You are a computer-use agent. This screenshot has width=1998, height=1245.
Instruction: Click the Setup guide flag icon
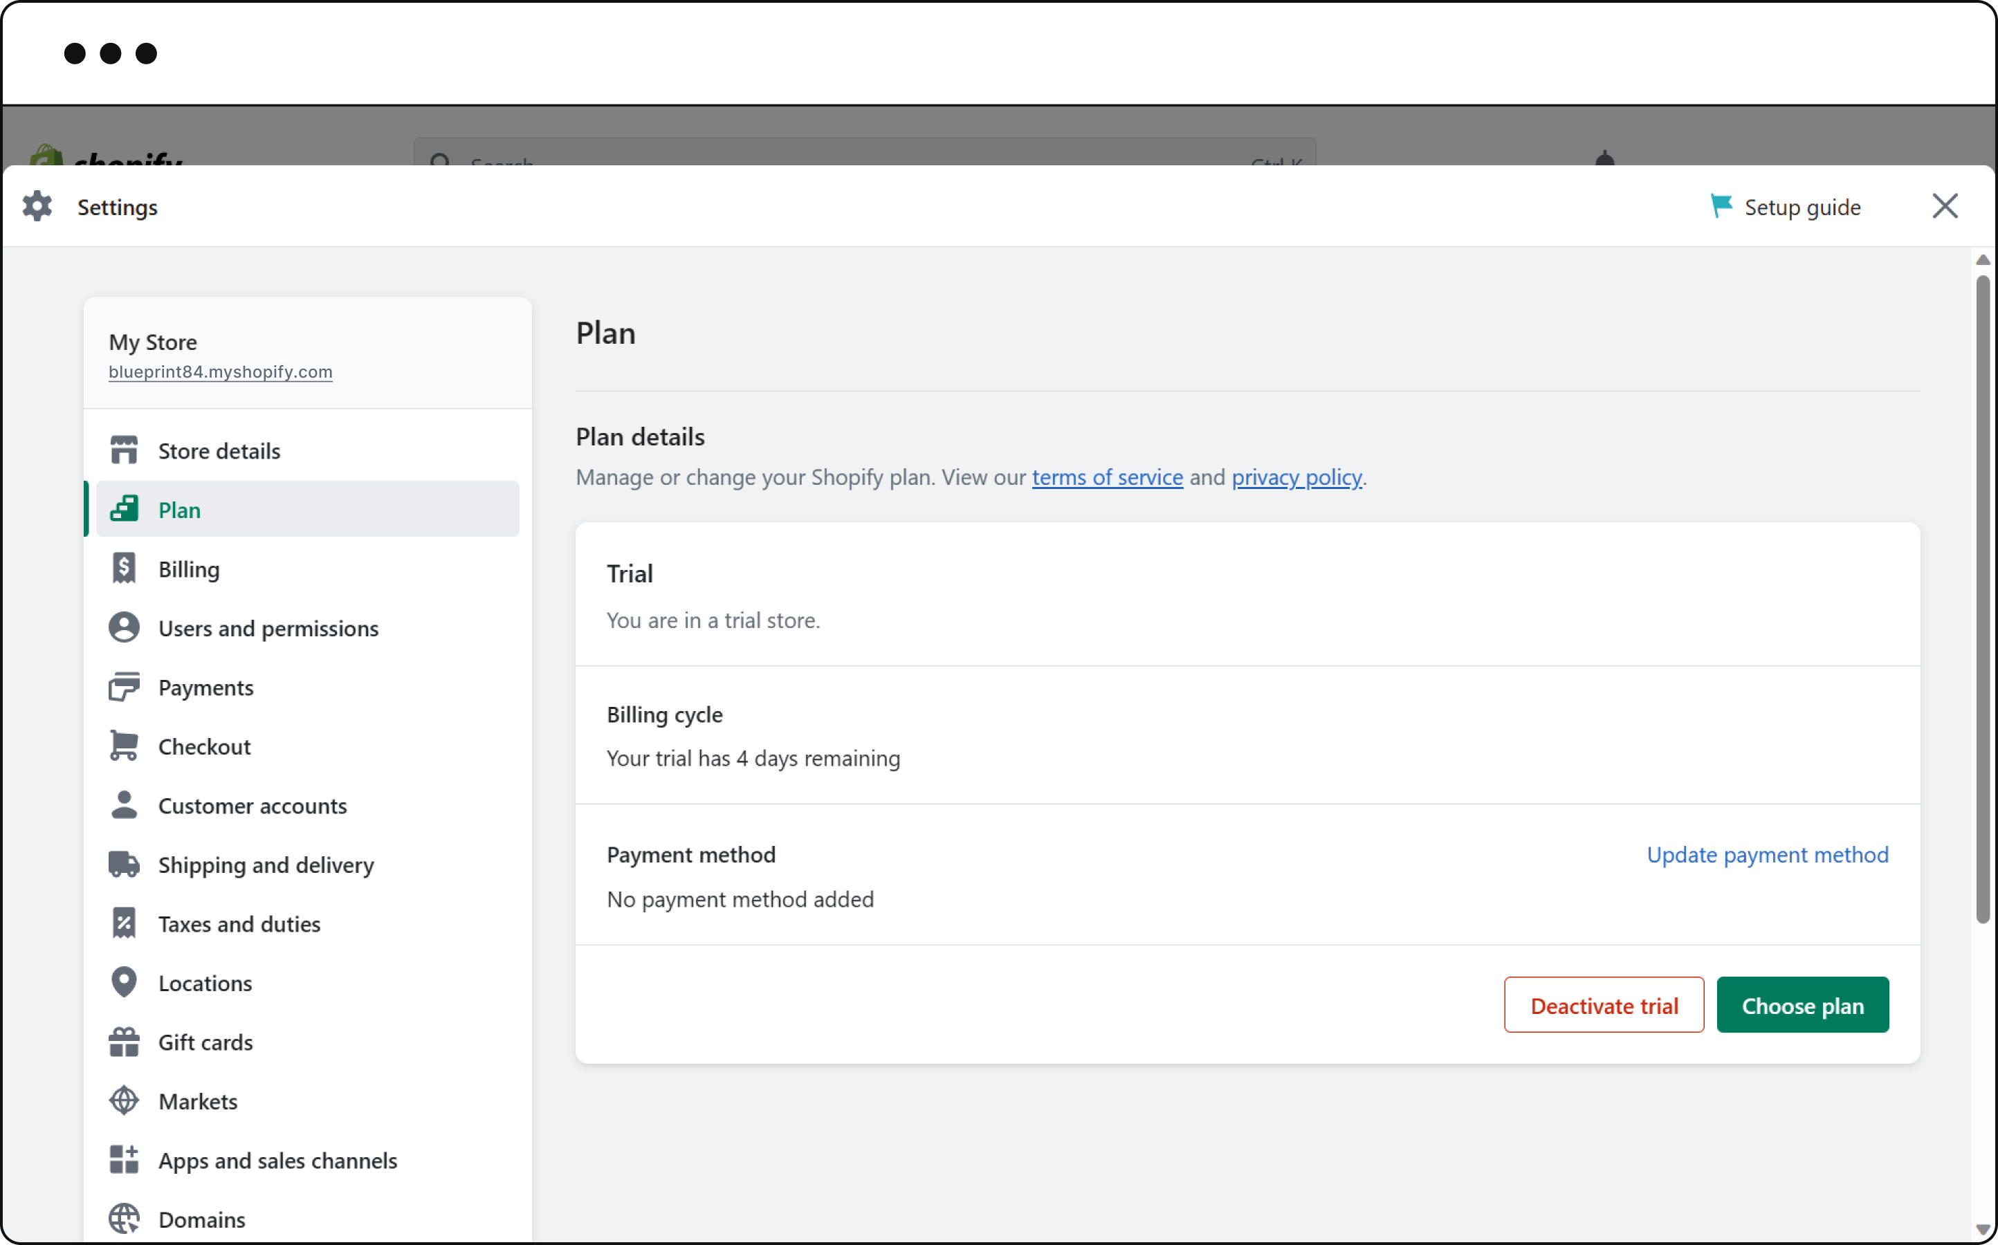(1721, 206)
